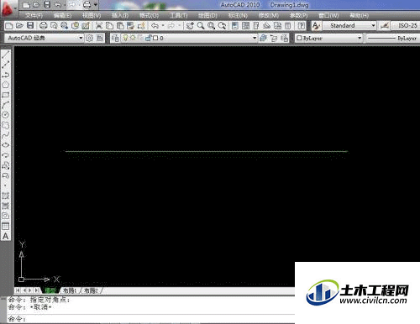Click the Make Object's Layer Current icon
Image resolution: width=420 pixels, height=324 pixels.
(263, 38)
